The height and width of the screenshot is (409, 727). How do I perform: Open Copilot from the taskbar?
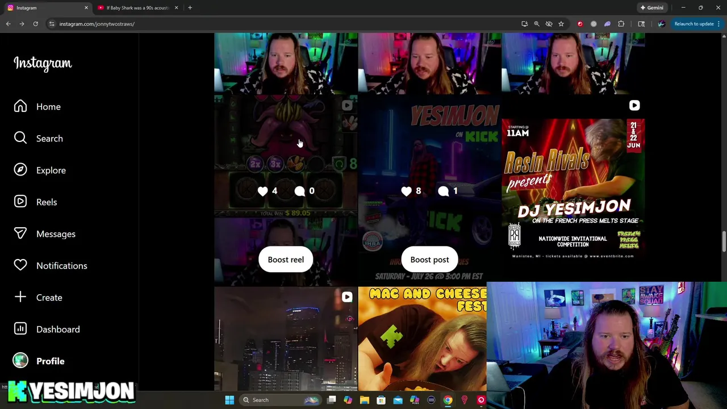pos(348,400)
